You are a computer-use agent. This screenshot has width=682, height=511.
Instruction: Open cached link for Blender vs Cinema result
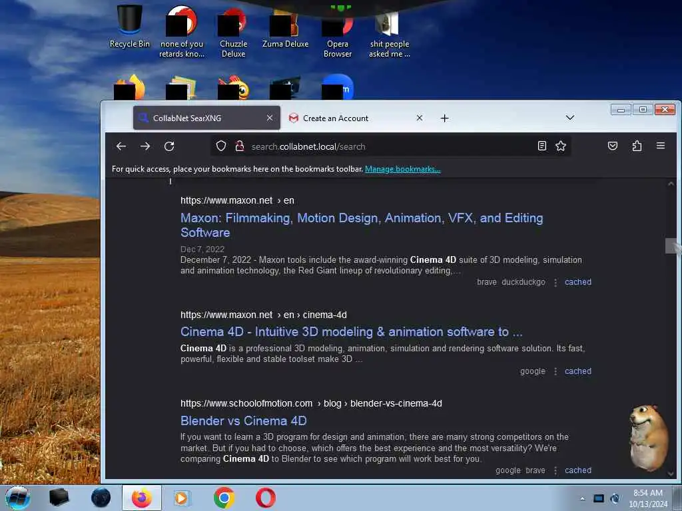tap(577, 470)
